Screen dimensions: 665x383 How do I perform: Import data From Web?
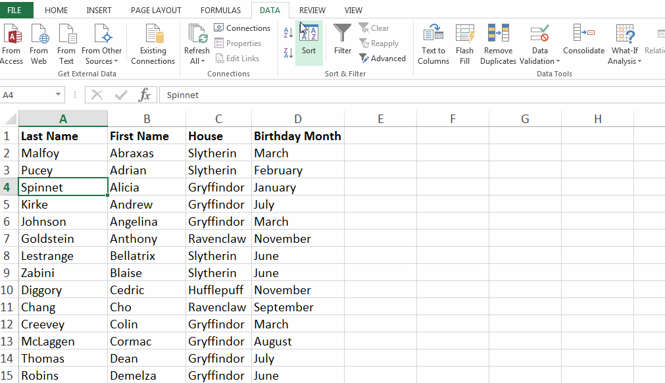(39, 43)
